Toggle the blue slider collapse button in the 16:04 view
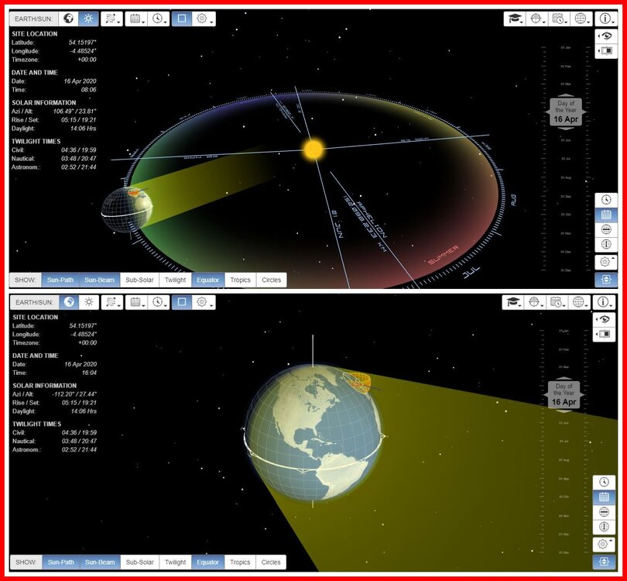 pyautogui.click(x=605, y=562)
